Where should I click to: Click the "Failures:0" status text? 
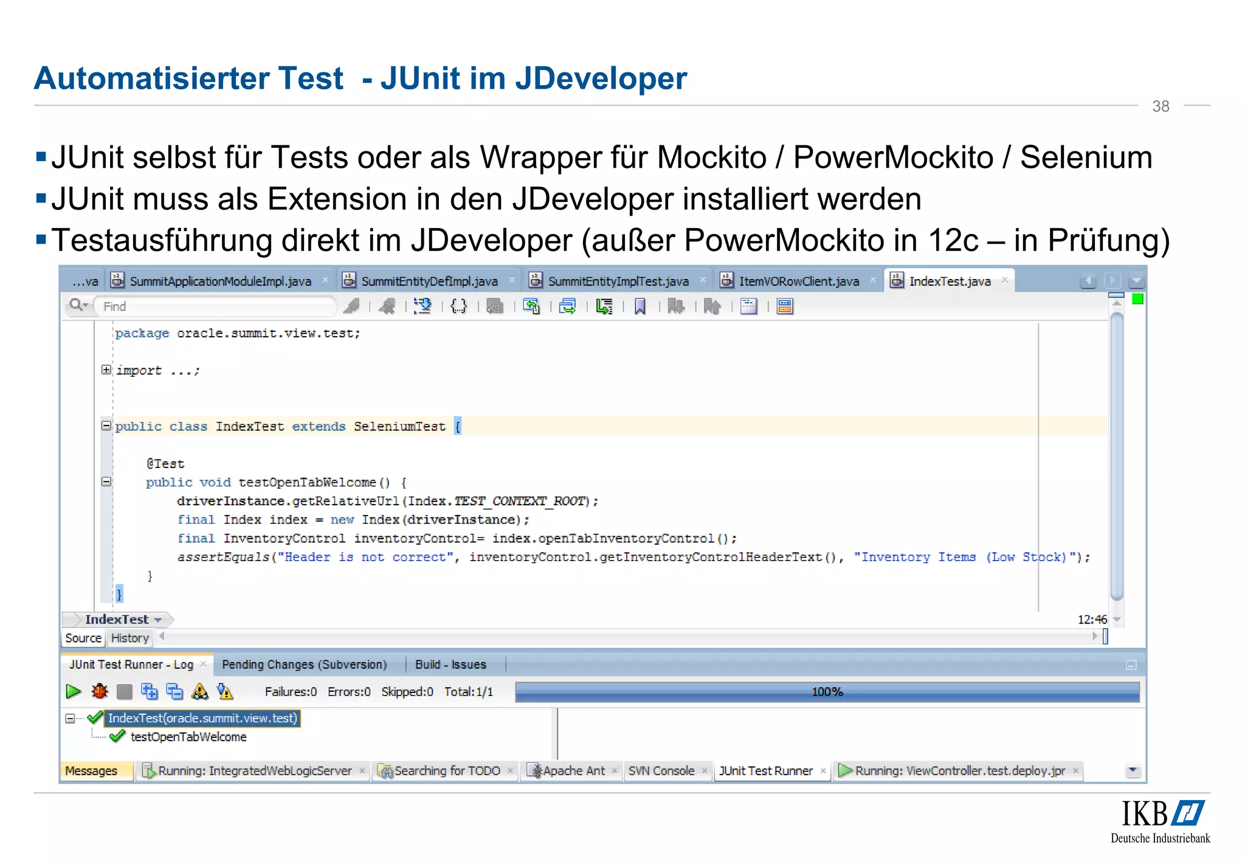point(291,692)
